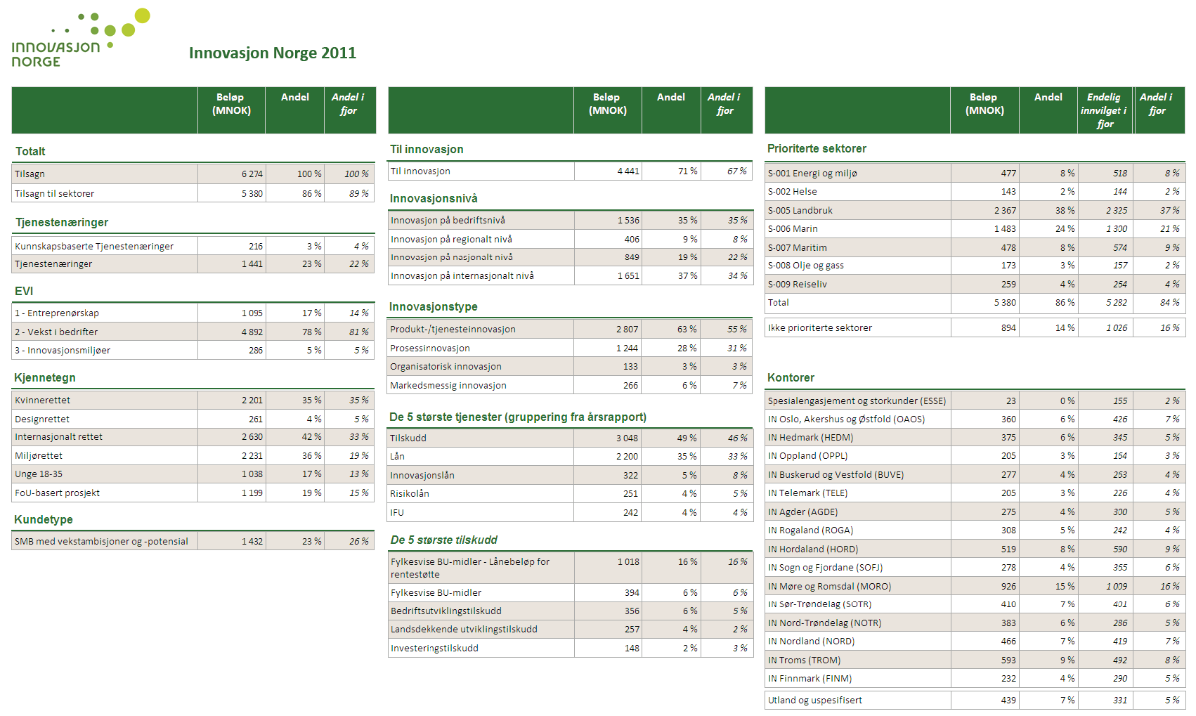Screen dimensions: 1196x716
Task: Click the 'Miljørettet' row label
Action: click(39, 455)
